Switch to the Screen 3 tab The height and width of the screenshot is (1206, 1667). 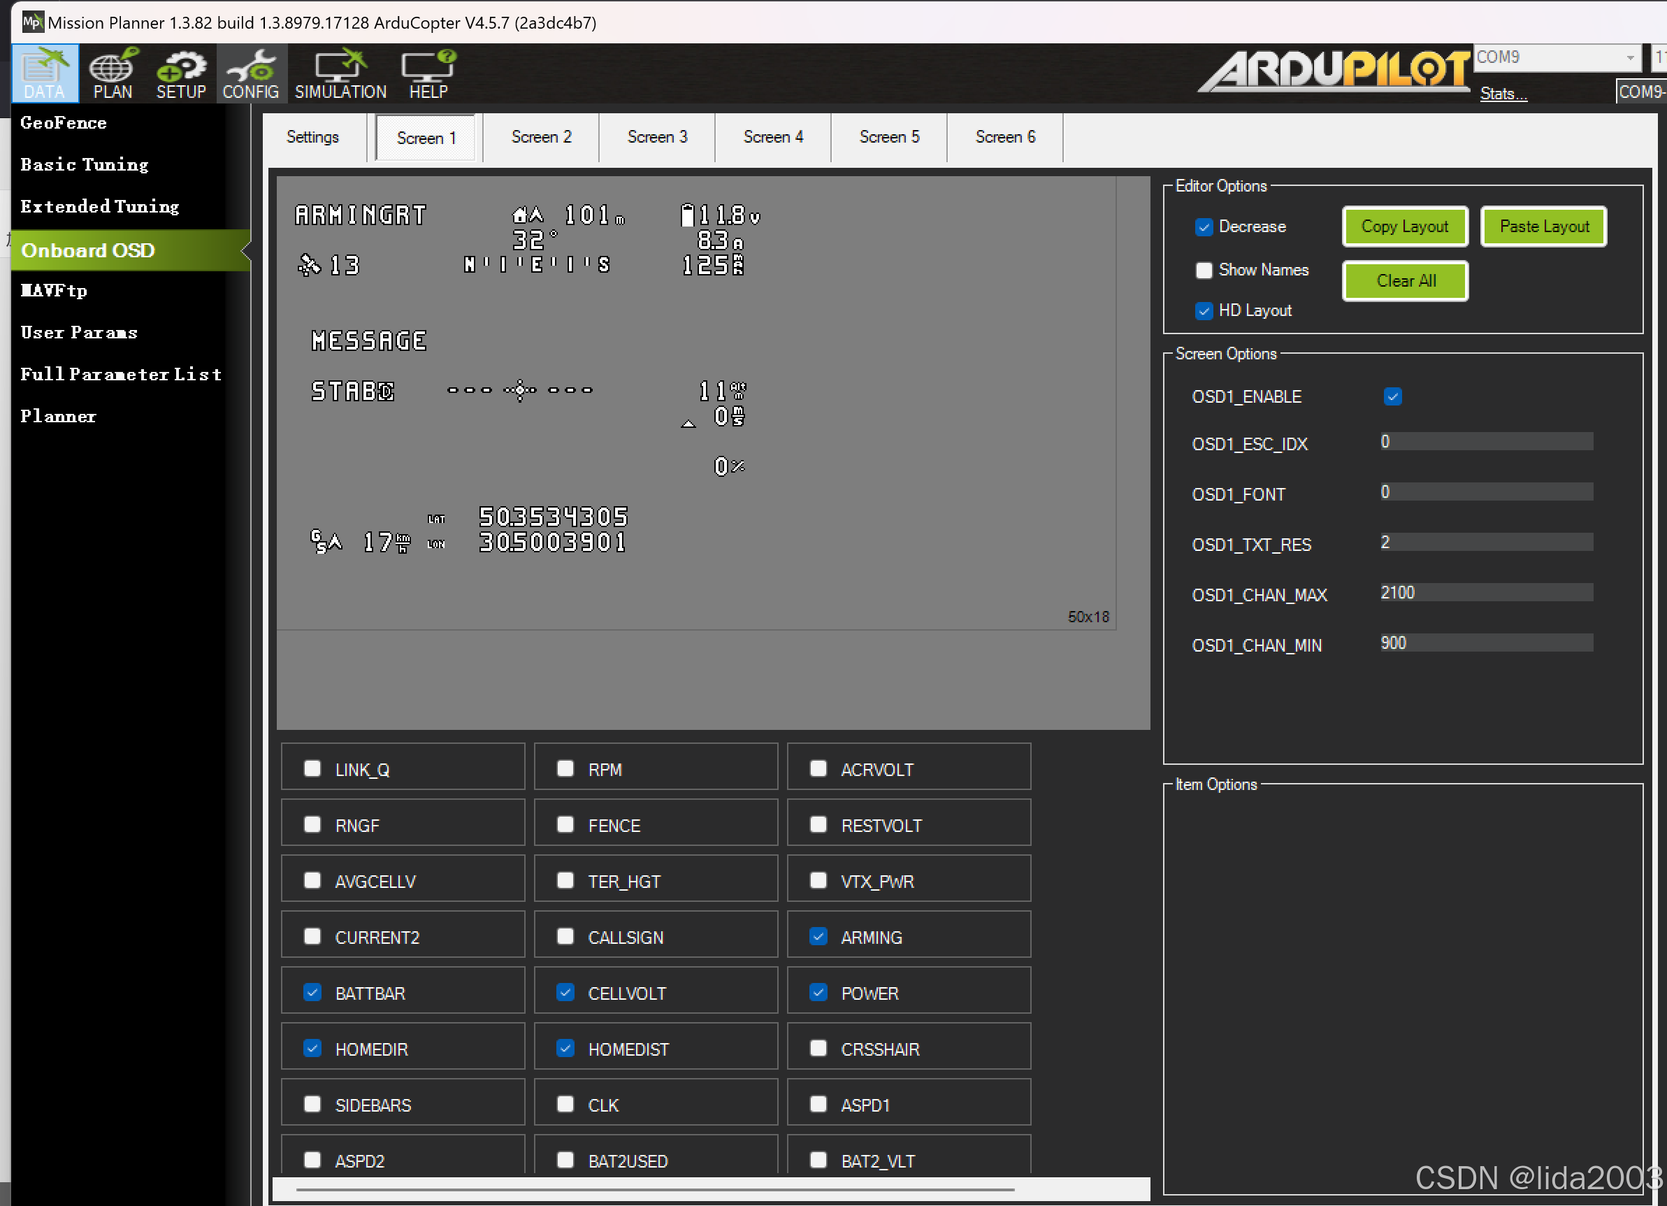(657, 137)
